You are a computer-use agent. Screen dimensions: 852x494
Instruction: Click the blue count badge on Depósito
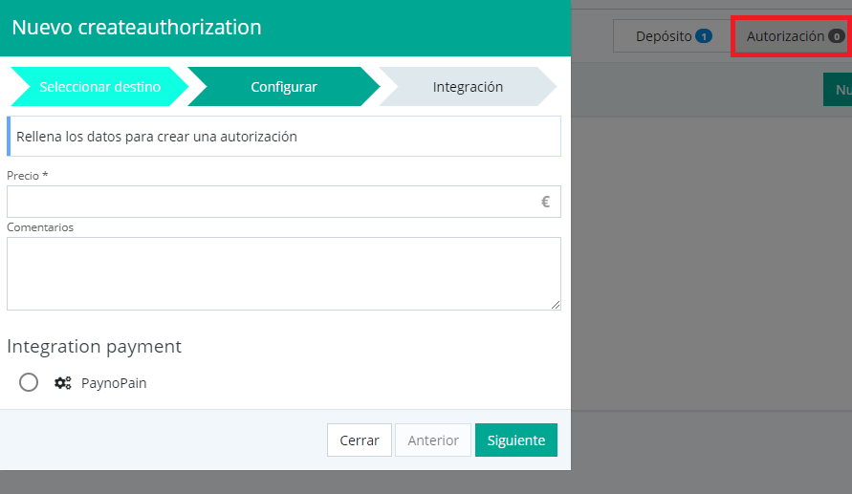(704, 36)
